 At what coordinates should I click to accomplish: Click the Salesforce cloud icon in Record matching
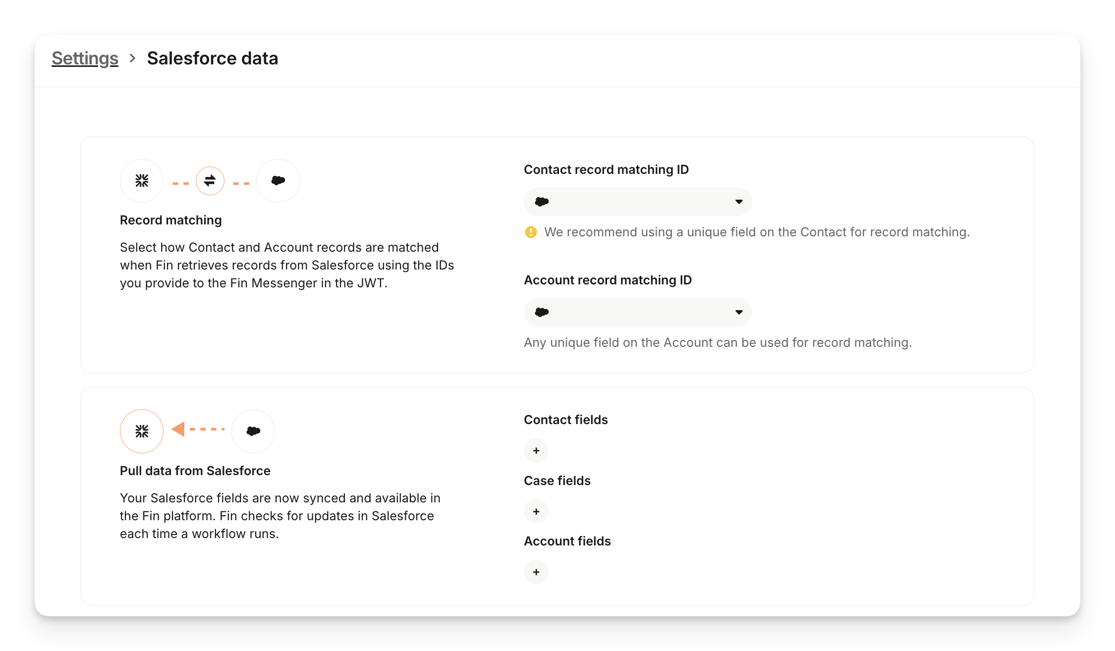[x=278, y=181]
